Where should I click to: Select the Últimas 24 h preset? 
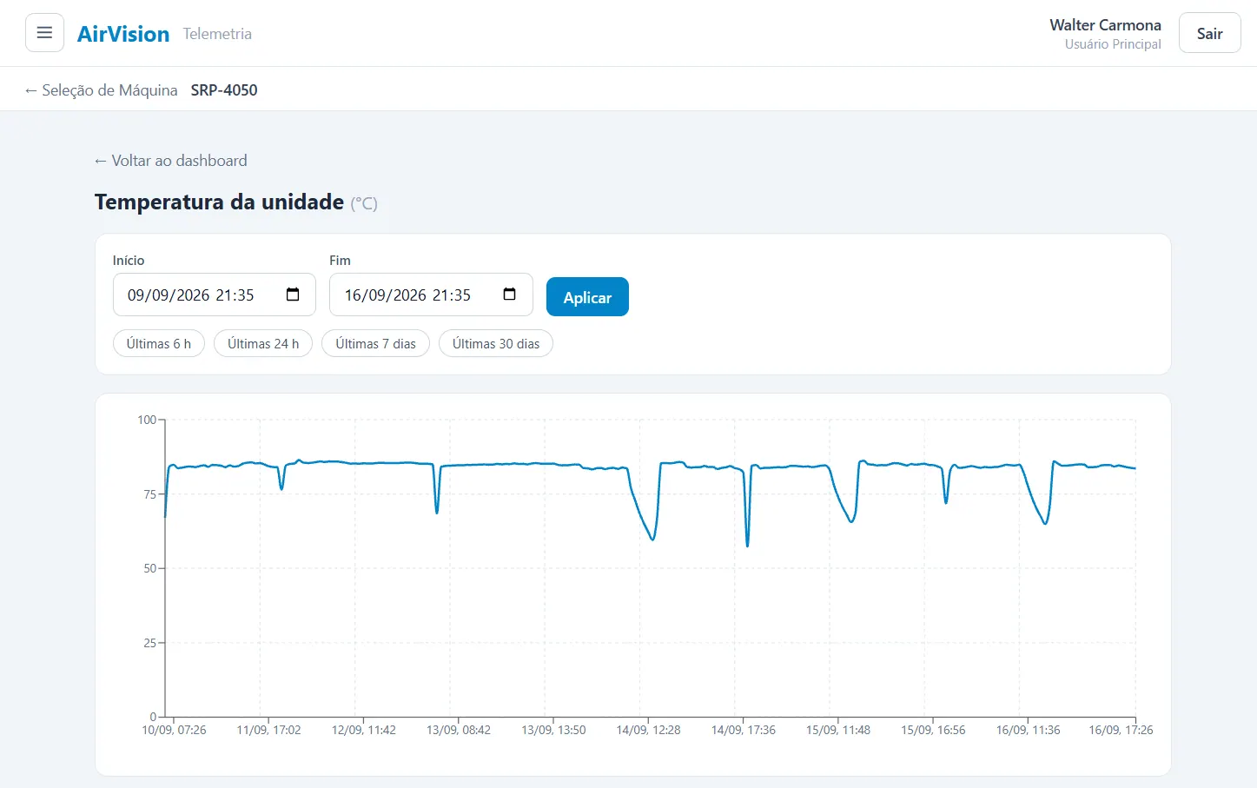tap(263, 344)
